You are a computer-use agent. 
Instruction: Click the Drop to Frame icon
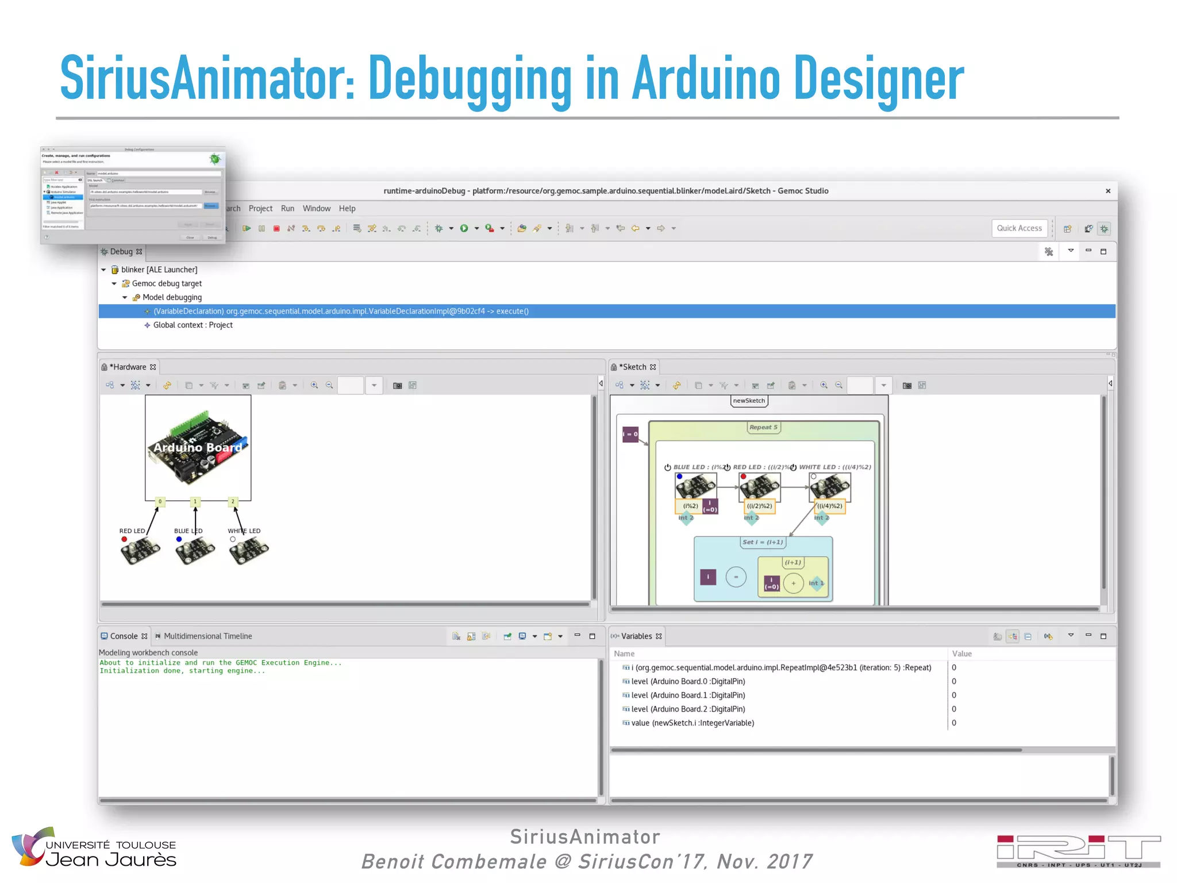pyautogui.click(x=357, y=228)
